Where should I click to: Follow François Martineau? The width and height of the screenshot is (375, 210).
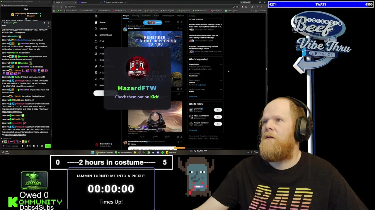tap(218, 124)
